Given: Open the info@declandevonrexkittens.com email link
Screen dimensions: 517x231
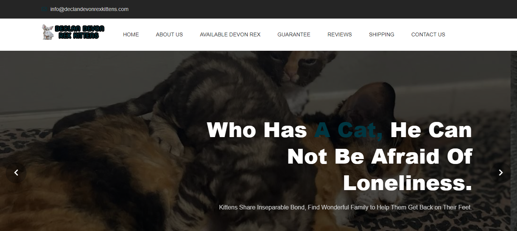Looking at the screenshot, I should 89,9.
